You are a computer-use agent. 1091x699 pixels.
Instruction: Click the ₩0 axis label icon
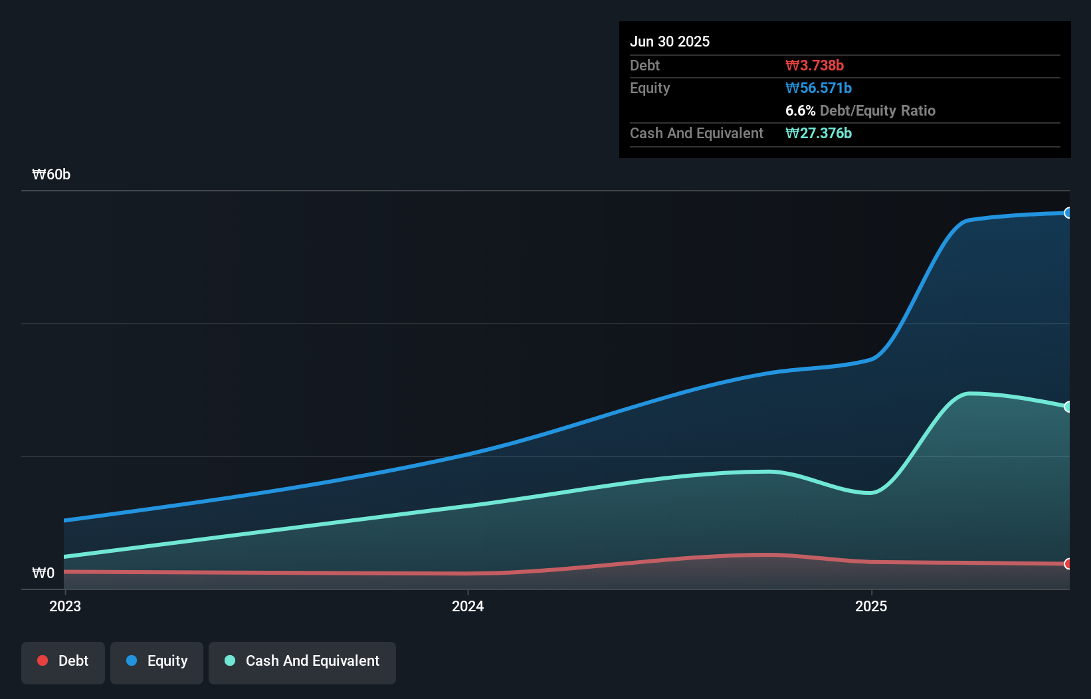(x=43, y=573)
